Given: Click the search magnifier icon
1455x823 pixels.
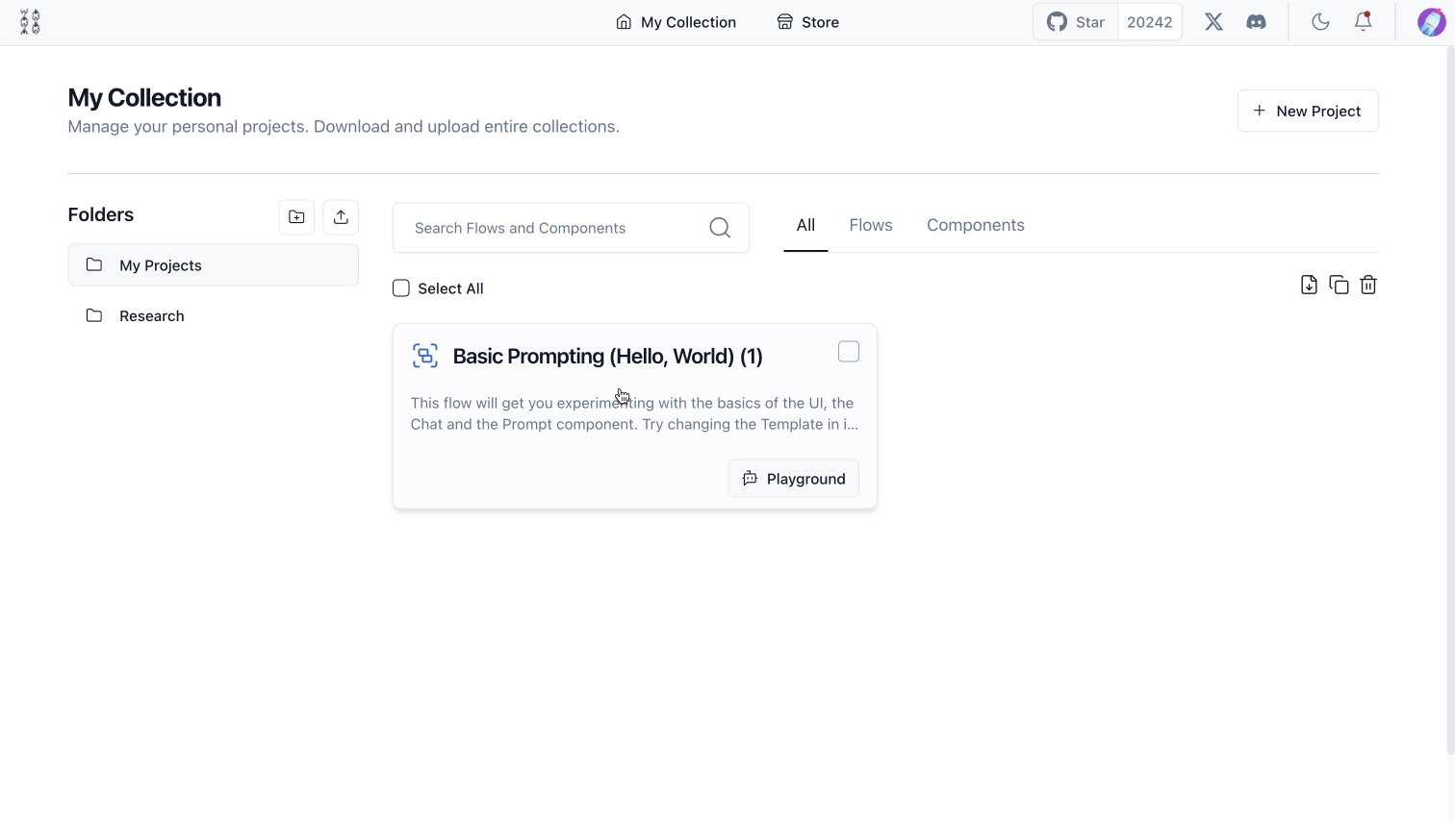Looking at the screenshot, I should coord(720,228).
